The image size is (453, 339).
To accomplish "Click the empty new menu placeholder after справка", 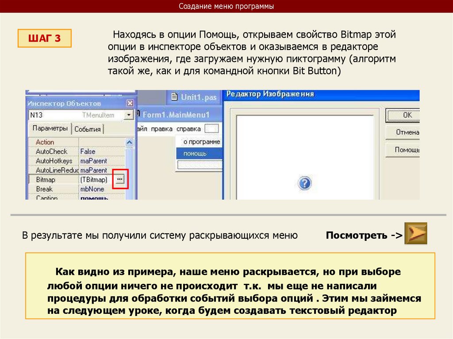I will (x=212, y=129).
